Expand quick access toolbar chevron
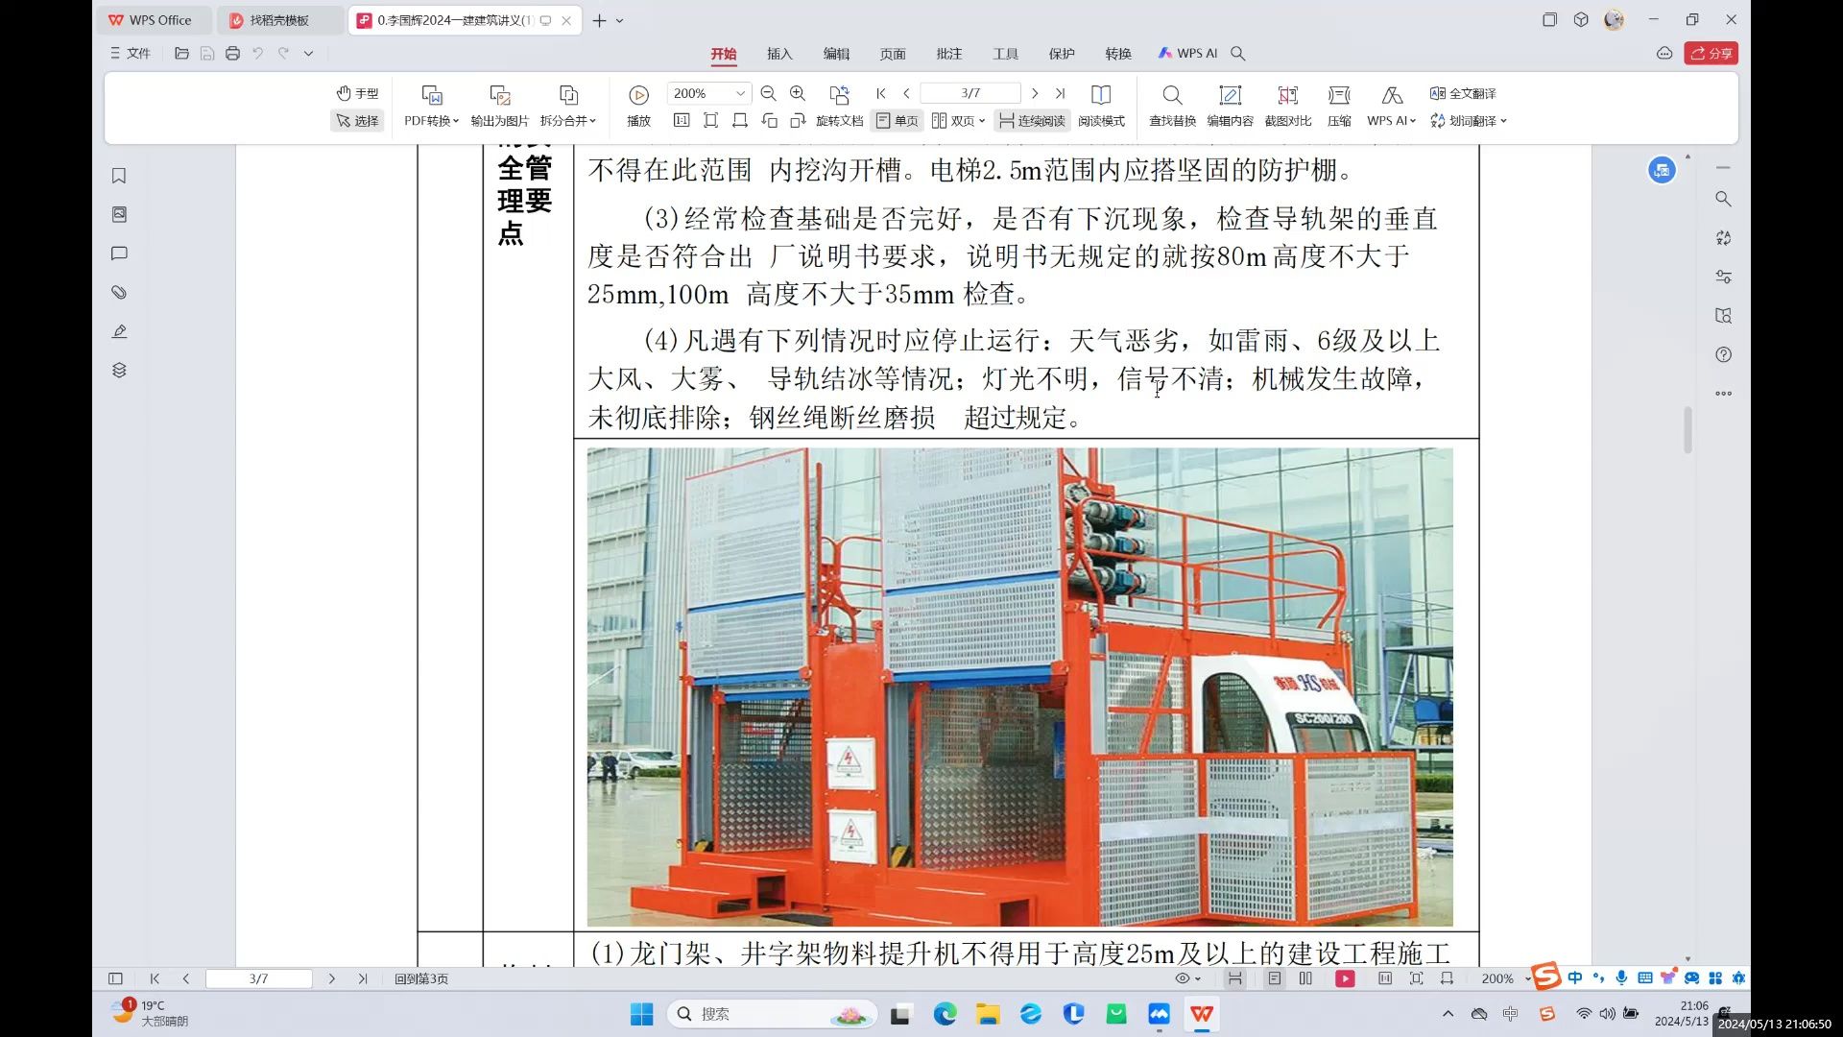The width and height of the screenshot is (1843, 1037). pyautogui.click(x=308, y=54)
